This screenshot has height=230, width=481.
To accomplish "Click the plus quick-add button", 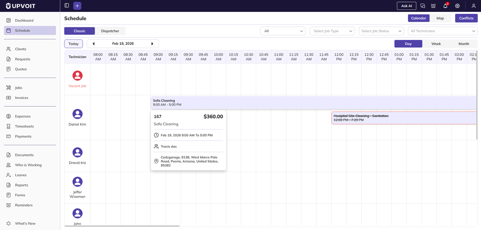I will [x=77, y=6].
